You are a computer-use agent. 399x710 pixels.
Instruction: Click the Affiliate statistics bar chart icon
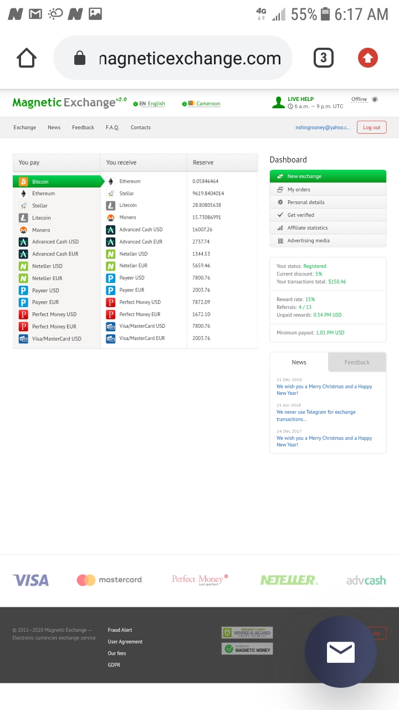[280, 228]
